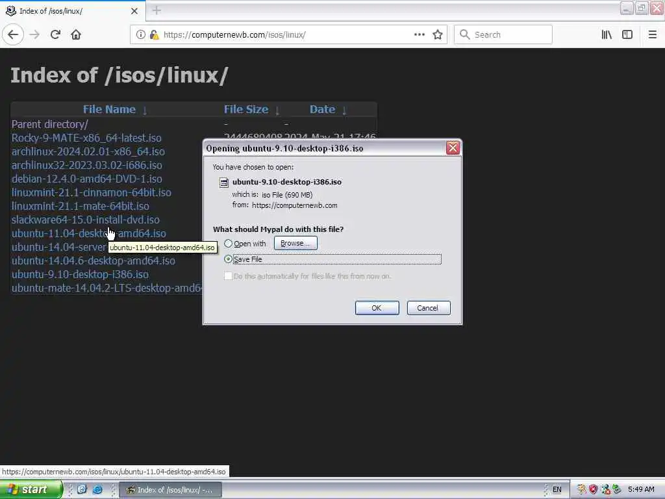Viewport: 665px width, 499px height.
Task: Click the forward navigation arrow
Action: coord(34,35)
